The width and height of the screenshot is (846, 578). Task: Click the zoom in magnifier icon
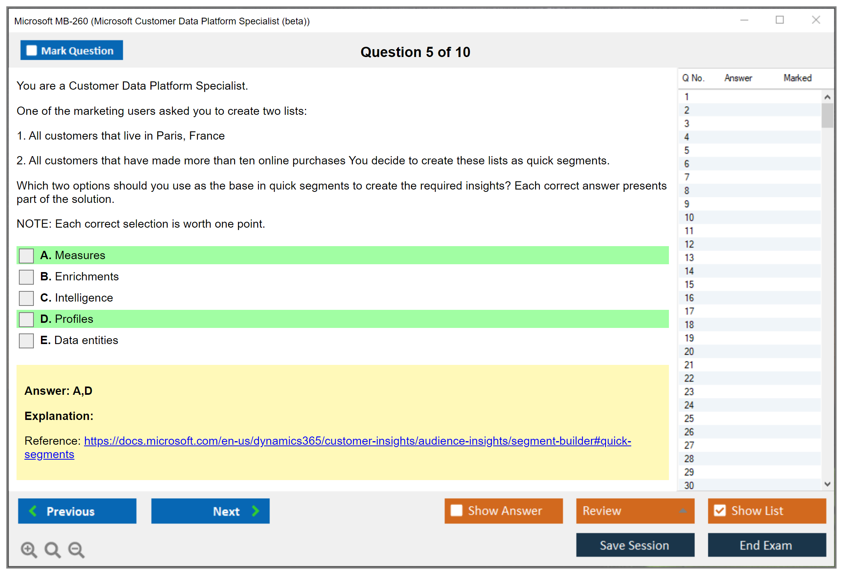click(x=29, y=549)
